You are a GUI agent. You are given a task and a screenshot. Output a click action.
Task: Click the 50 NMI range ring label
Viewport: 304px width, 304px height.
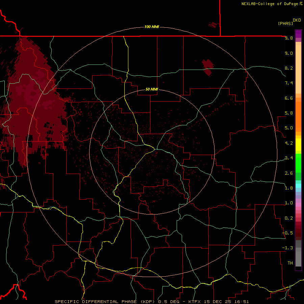pos(152,89)
